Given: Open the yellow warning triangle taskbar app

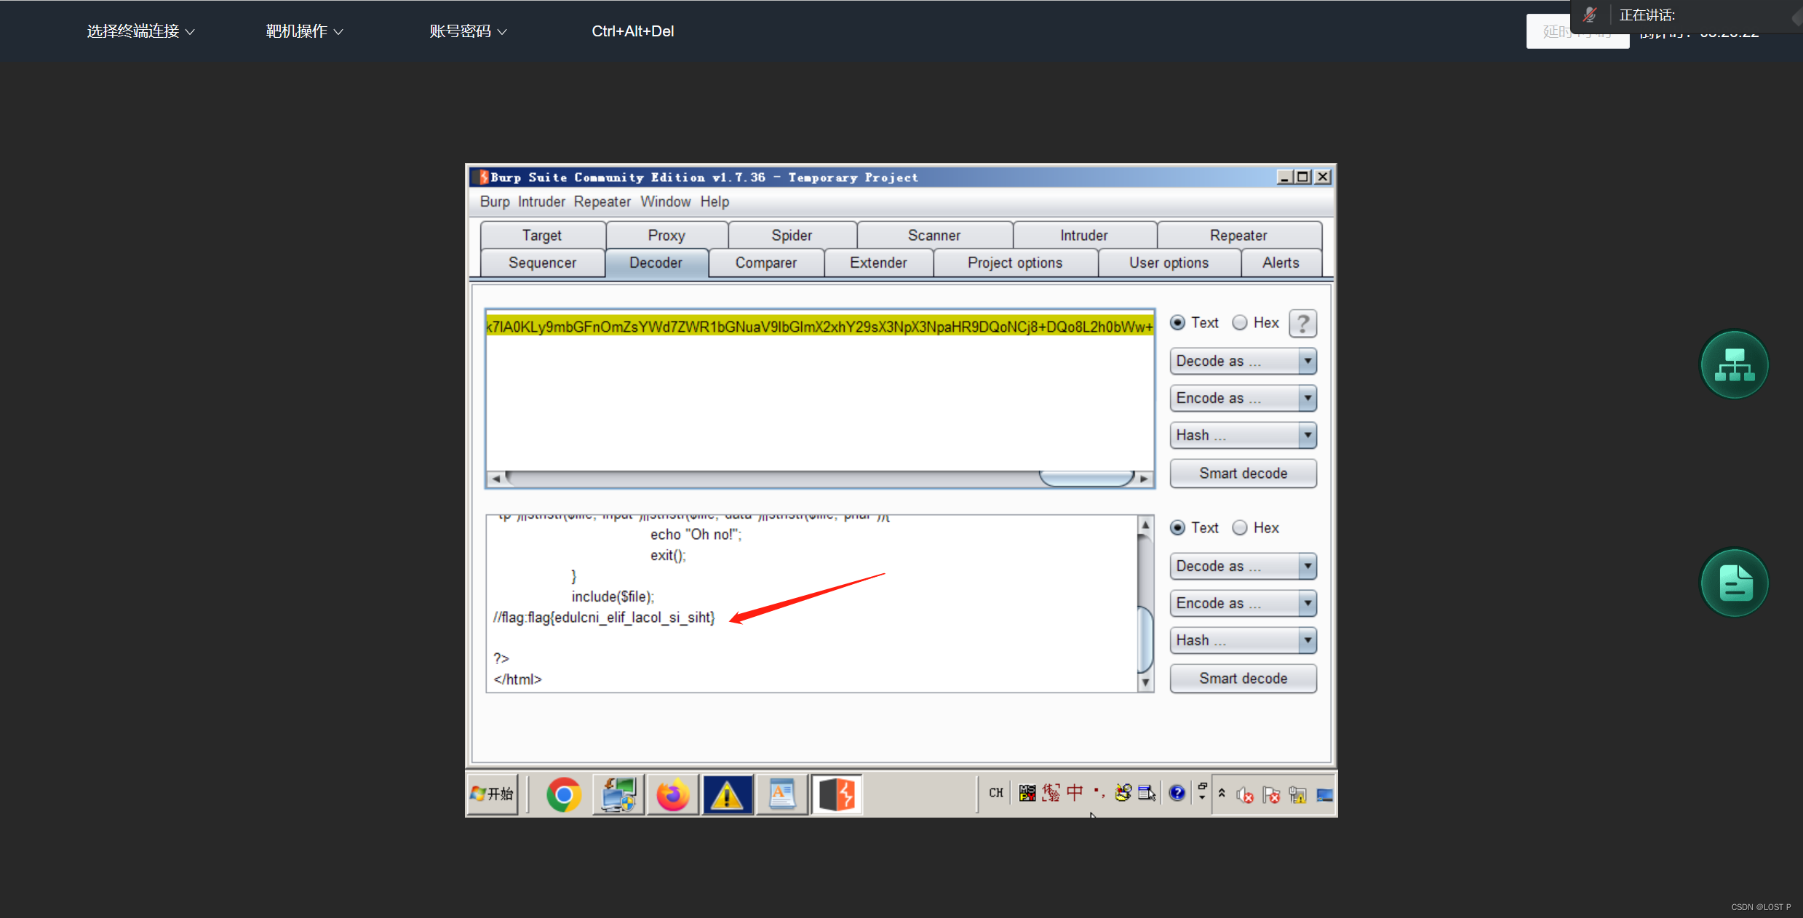Looking at the screenshot, I should pos(728,794).
